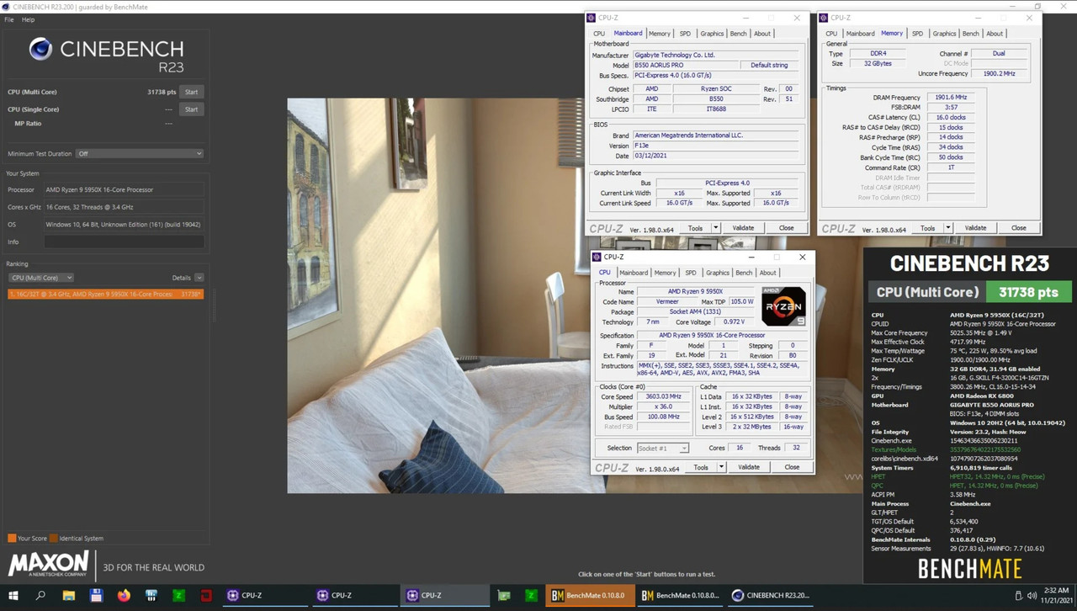Open CPU tab in Mainboard CPU-Z window

pyautogui.click(x=599, y=34)
